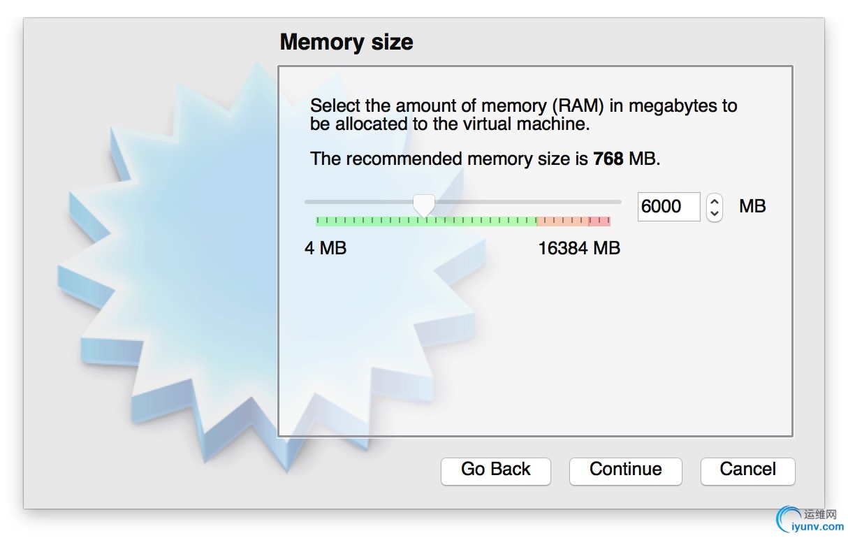Click the memory slider handle

pyautogui.click(x=423, y=205)
